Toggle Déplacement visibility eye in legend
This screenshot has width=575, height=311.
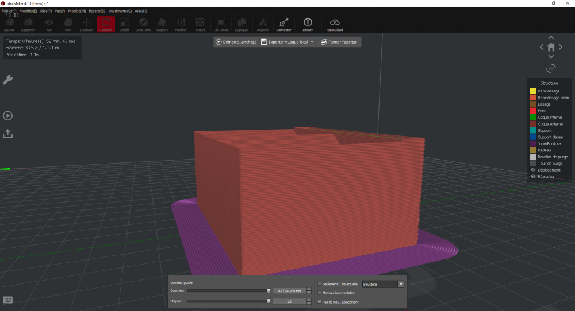click(533, 170)
